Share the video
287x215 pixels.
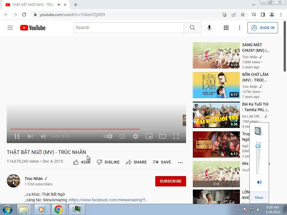136,162
